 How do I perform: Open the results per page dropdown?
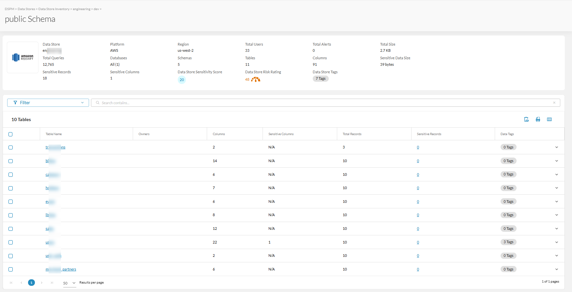tap(69, 283)
